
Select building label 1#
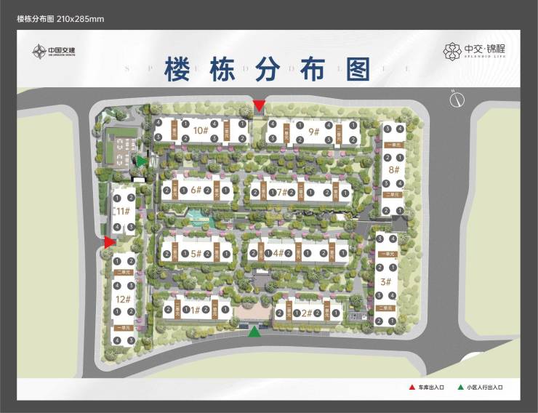click(x=196, y=310)
